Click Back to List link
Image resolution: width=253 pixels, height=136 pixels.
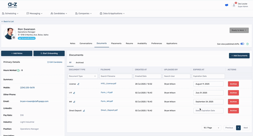[8, 22]
